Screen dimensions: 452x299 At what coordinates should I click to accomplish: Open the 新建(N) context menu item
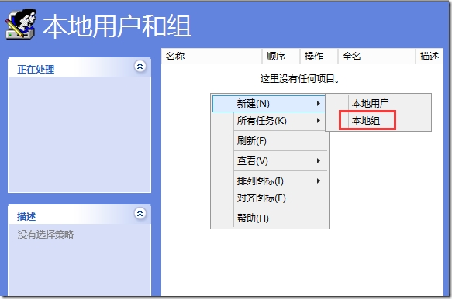[269, 104]
